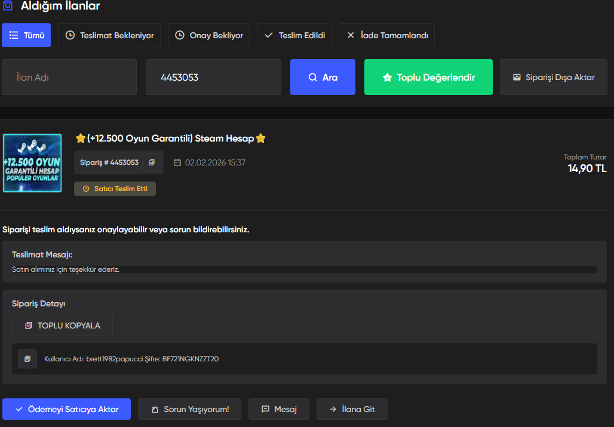Show İade Tamamlandı orders

tap(386, 35)
